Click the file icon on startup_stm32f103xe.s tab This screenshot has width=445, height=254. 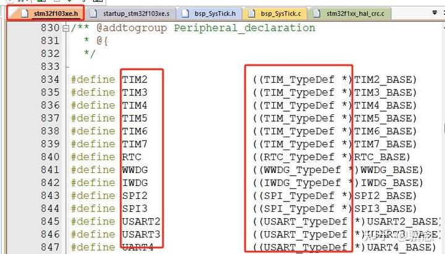(x=93, y=14)
